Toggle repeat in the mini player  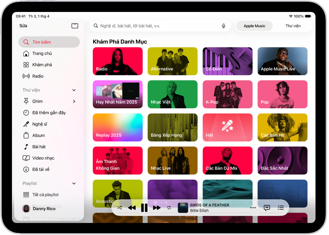point(169,208)
